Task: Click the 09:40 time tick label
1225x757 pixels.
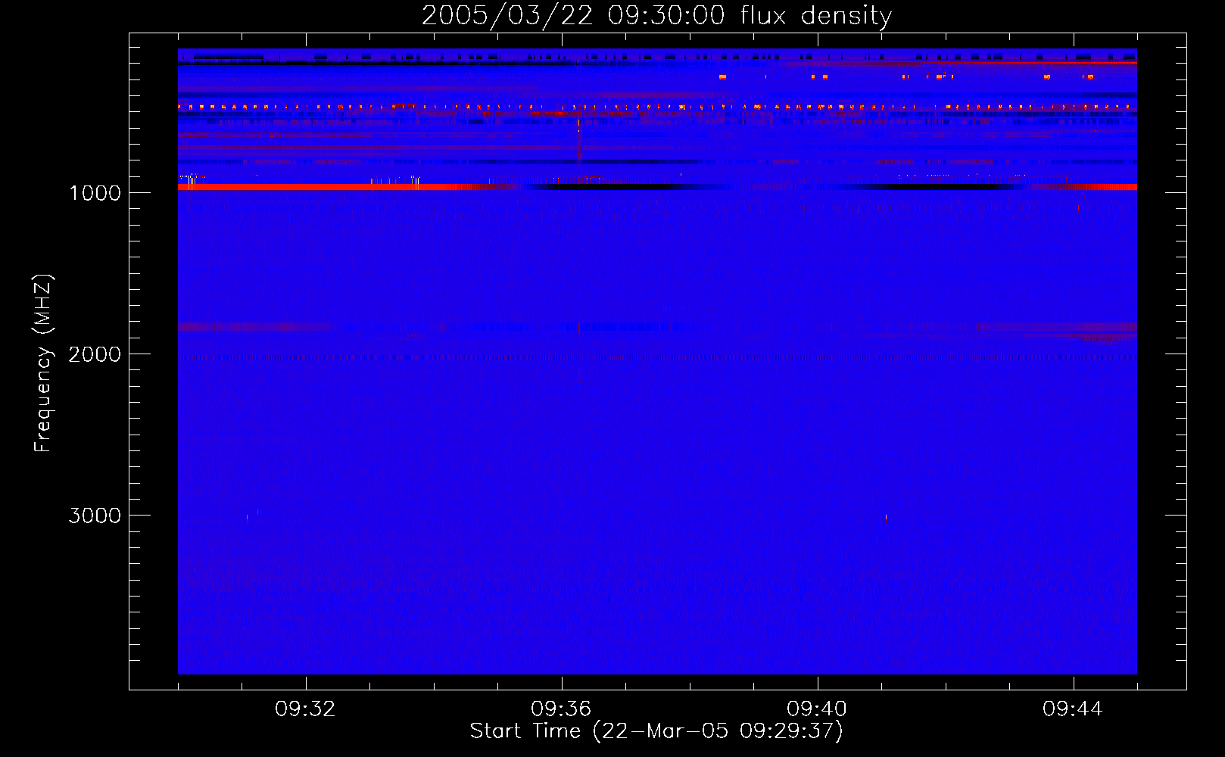Action: point(817,709)
